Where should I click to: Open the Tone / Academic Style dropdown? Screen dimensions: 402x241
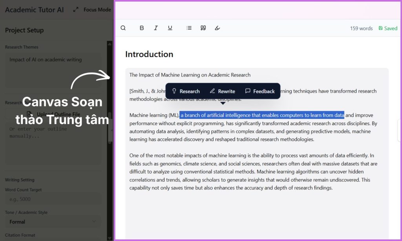[53, 222]
